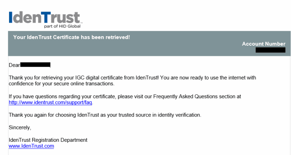Screen dimensions: 291x155
Task: Click the "Thank you again for choosing IdenTrust" line
Action: point(105,115)
